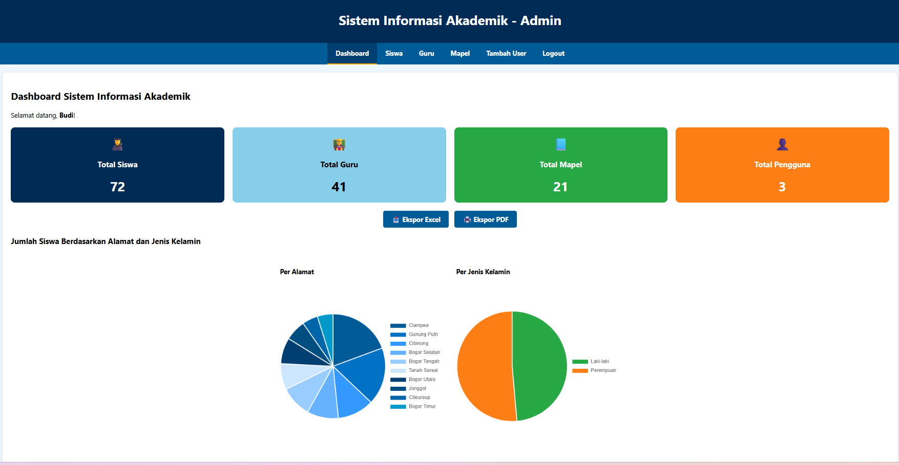Click the Bogor Timur legend color swatch

(398, 407)
